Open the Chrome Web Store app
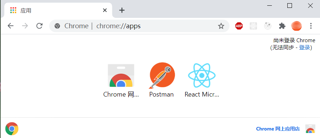This screenshot has height=138, width=320. point(121,75)
